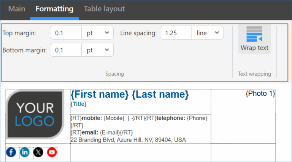Click the LinkedIn icon in the signature
The width and height of the screenshot is (292, 162).
point(25,152)
